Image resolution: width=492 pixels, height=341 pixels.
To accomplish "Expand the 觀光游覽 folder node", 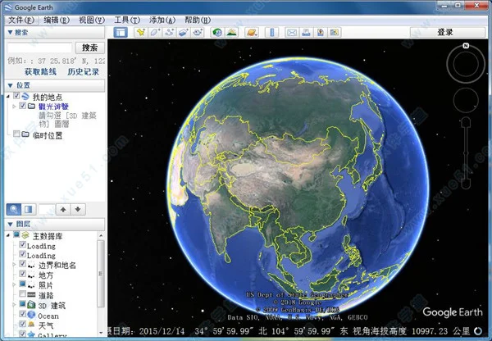I will tap(14, 107).
